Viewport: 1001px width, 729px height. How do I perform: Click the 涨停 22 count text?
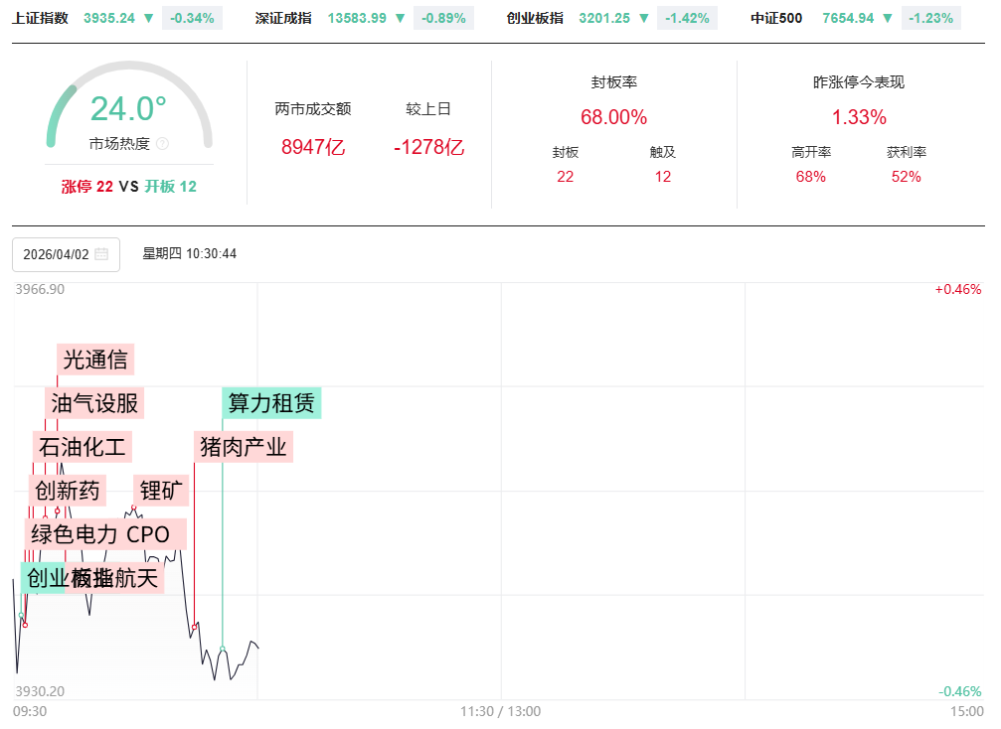point(87,187)
